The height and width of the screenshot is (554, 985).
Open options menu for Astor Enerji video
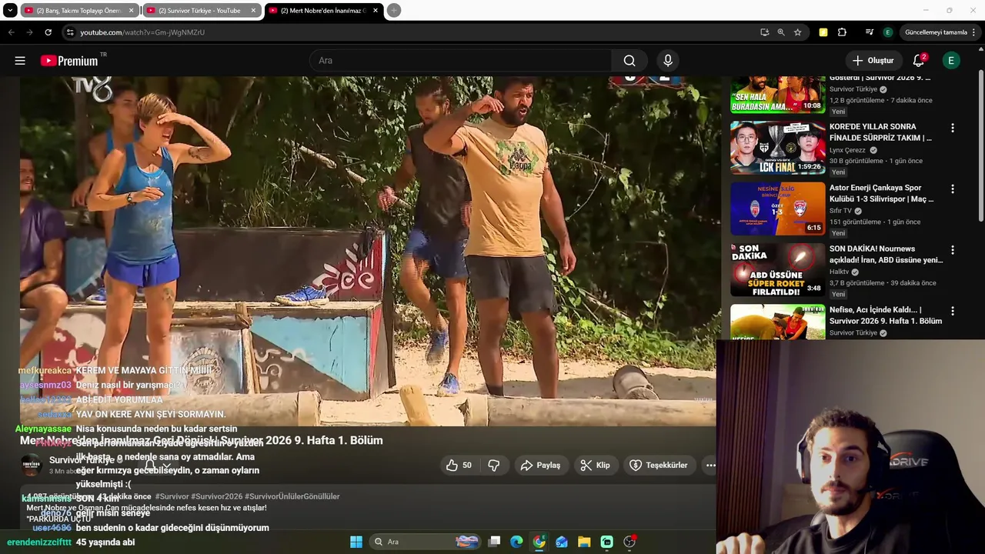tap(953, 189)
